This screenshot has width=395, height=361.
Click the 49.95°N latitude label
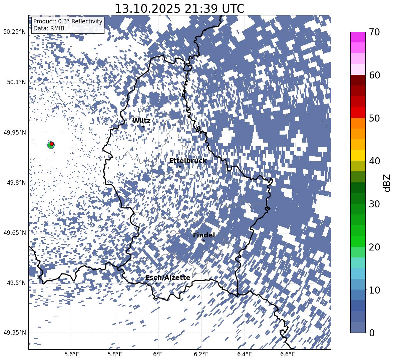pyautogui.click(x=15, y=132)
